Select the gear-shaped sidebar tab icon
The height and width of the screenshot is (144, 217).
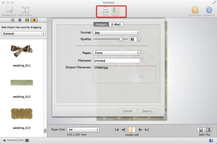(x=20, y=20)
